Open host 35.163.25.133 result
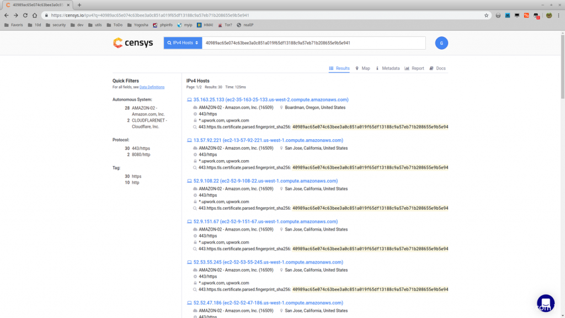 click(270, 99)
